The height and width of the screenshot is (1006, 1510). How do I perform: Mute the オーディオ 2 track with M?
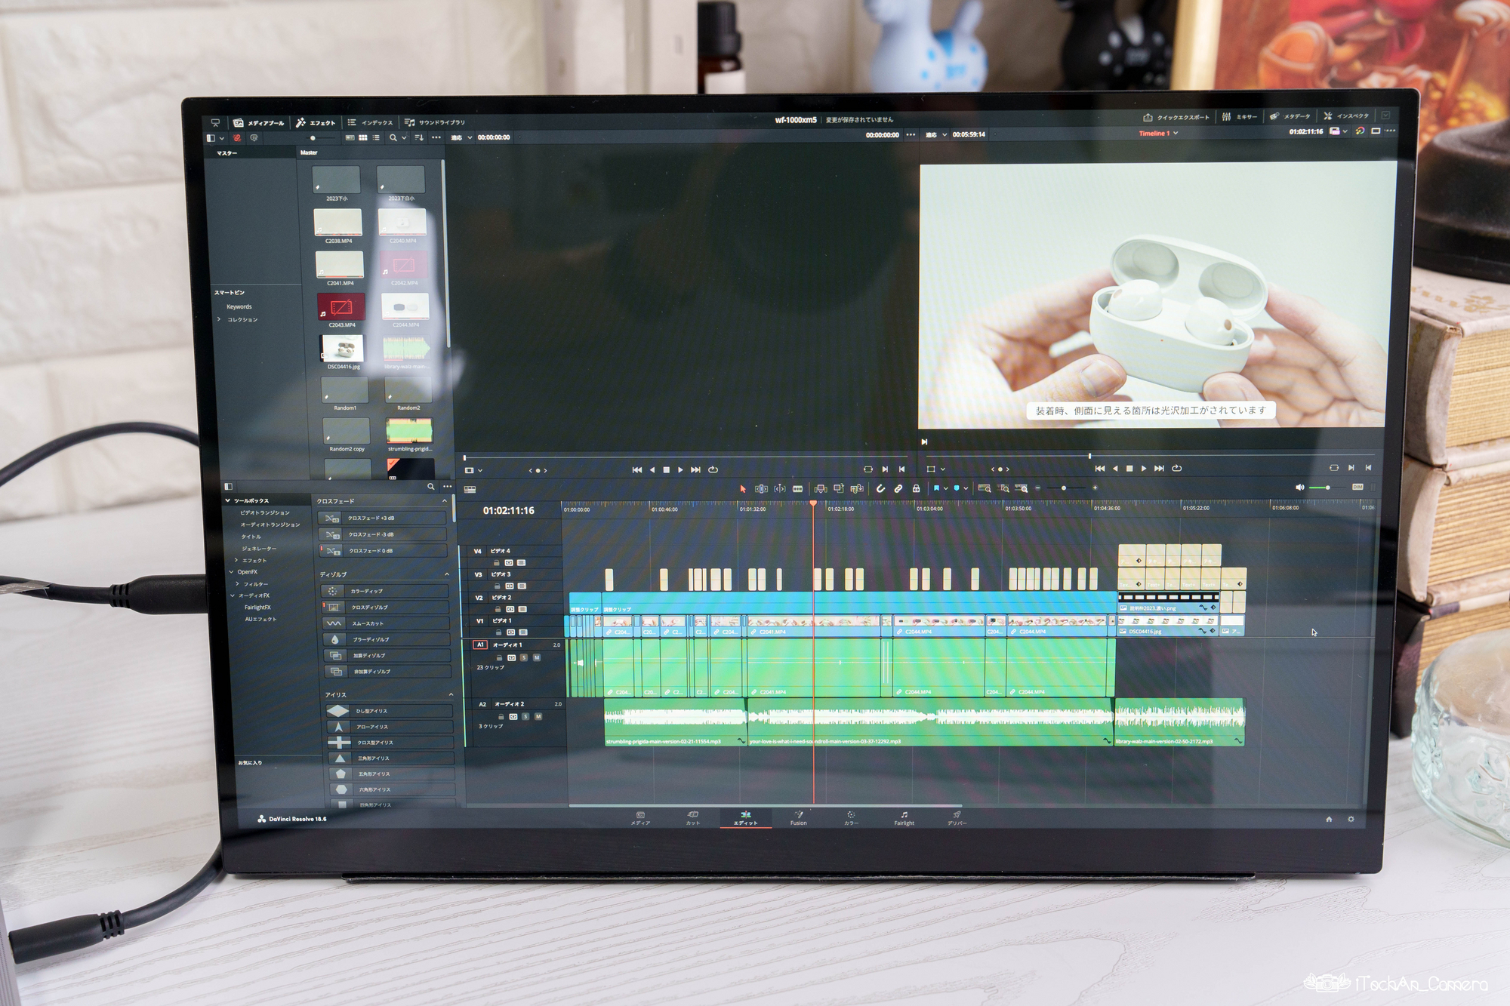538,717
